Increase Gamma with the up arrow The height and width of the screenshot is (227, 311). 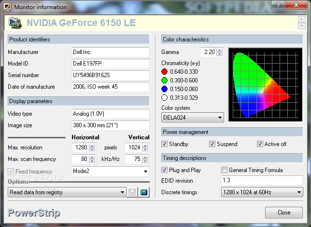pos(219,50)
